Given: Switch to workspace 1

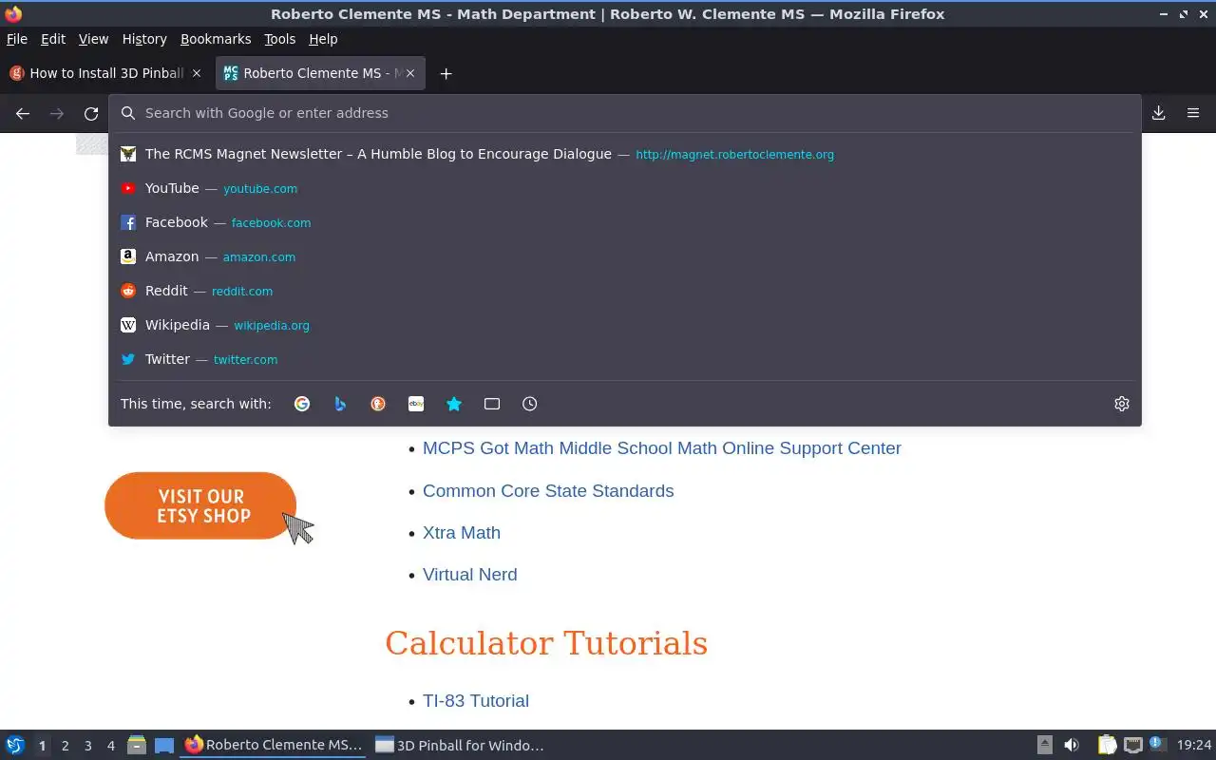Looking at the screenshot, I should coord(42,746).
